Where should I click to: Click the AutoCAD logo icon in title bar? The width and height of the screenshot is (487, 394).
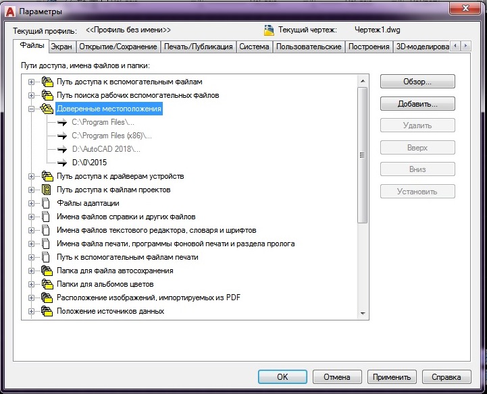(x=9, y=11)
